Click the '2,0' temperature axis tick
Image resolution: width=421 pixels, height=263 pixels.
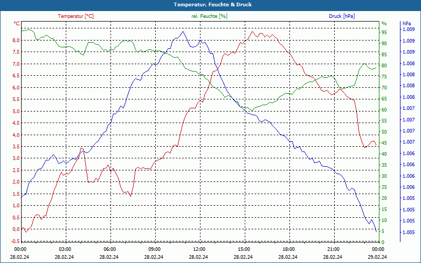coord(16,182)
